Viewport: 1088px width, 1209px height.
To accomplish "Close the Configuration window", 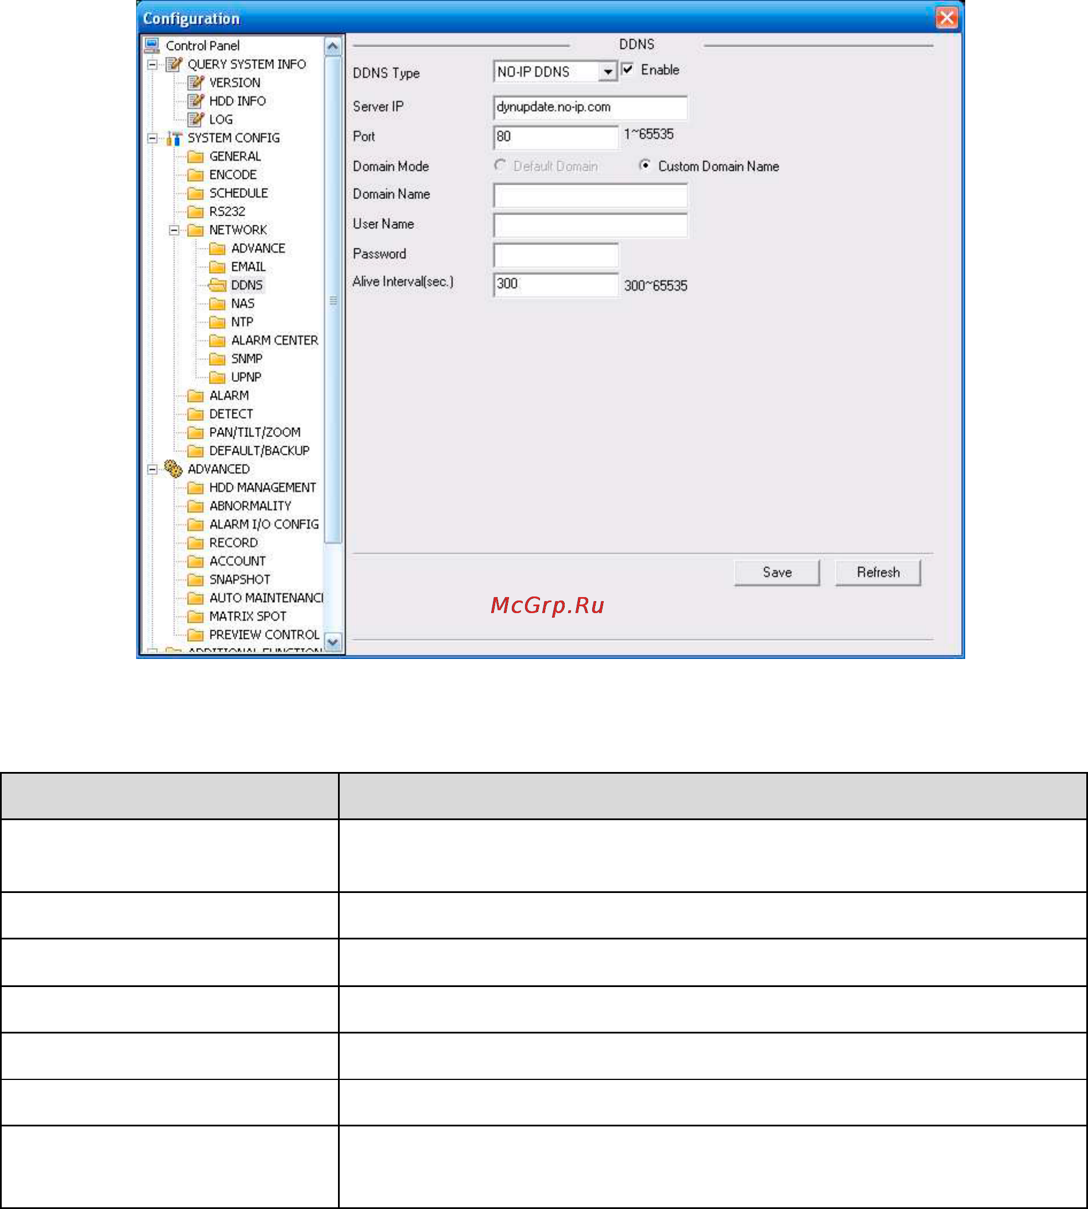I will tap(947, 18).
